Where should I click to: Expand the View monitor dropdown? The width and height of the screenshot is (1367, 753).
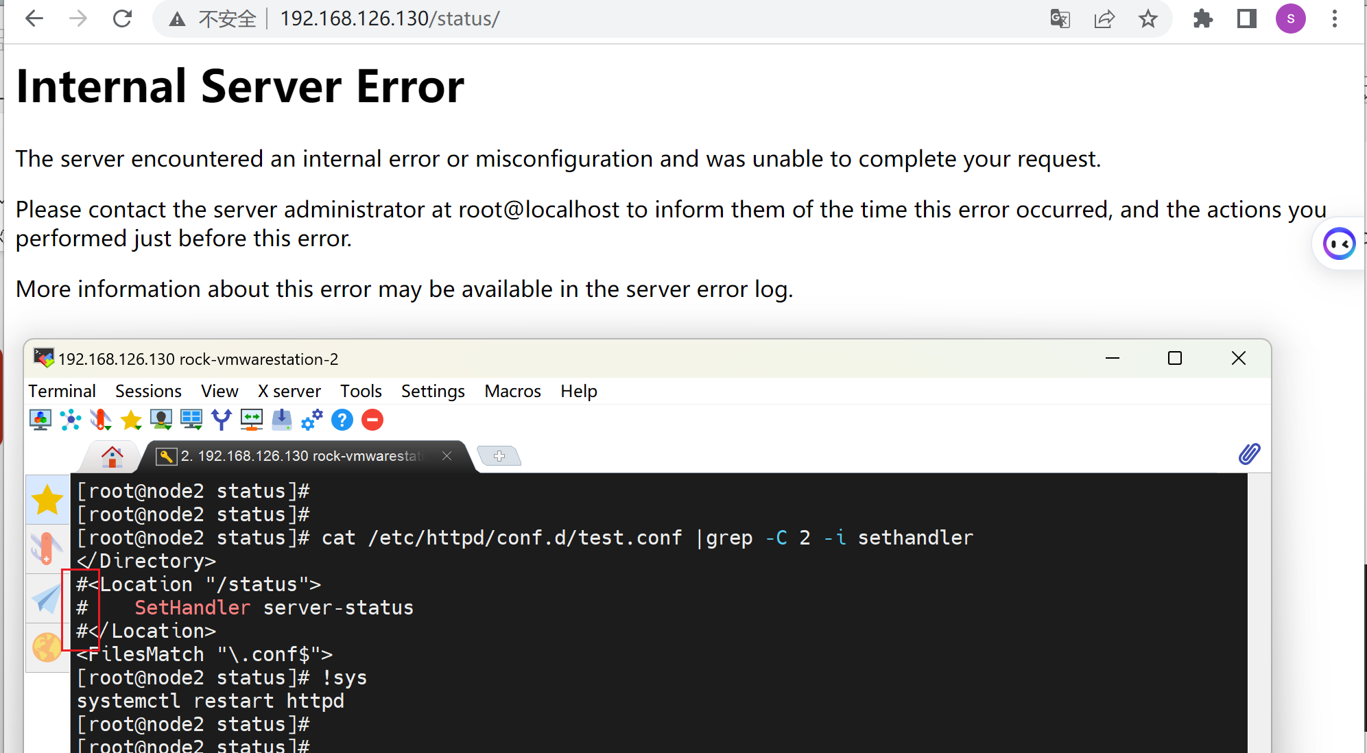point(161,420)
